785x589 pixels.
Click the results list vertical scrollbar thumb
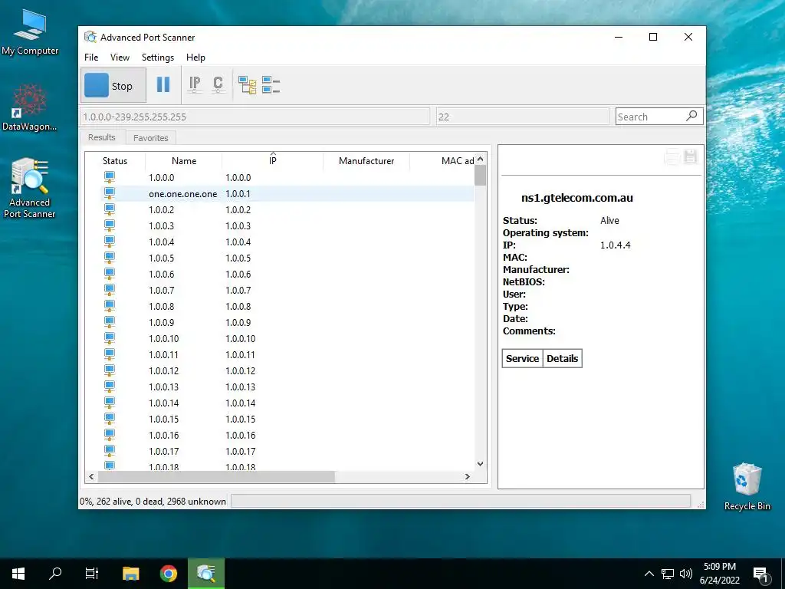point(480,176)
